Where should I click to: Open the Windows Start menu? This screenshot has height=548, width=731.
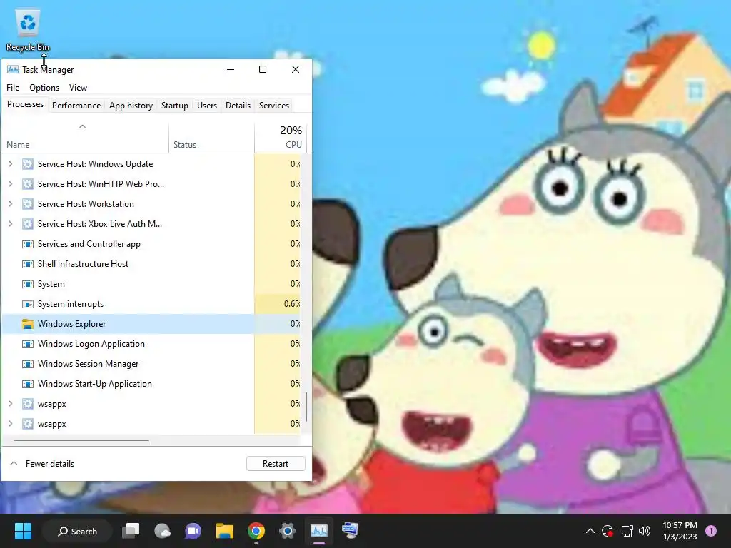tap(23, 531)
